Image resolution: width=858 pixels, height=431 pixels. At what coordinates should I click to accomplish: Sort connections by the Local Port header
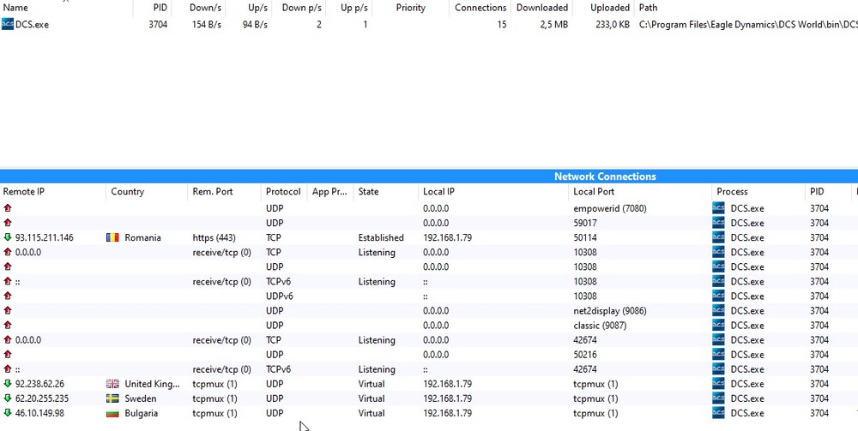[x=594, y=191]
